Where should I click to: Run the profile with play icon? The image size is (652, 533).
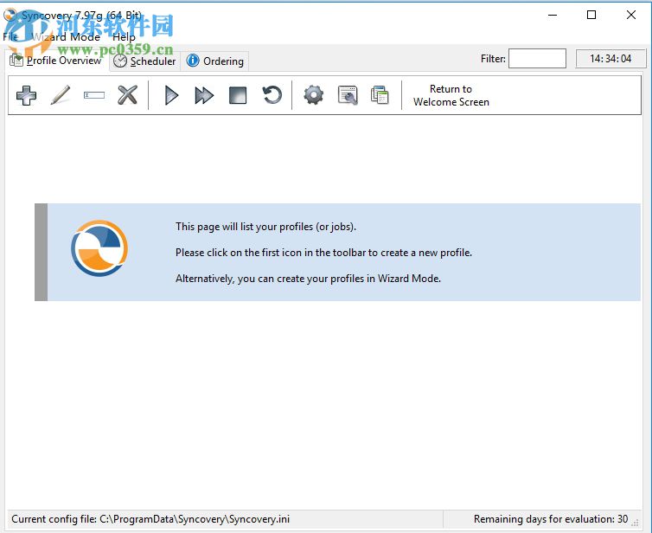point(171,95)
